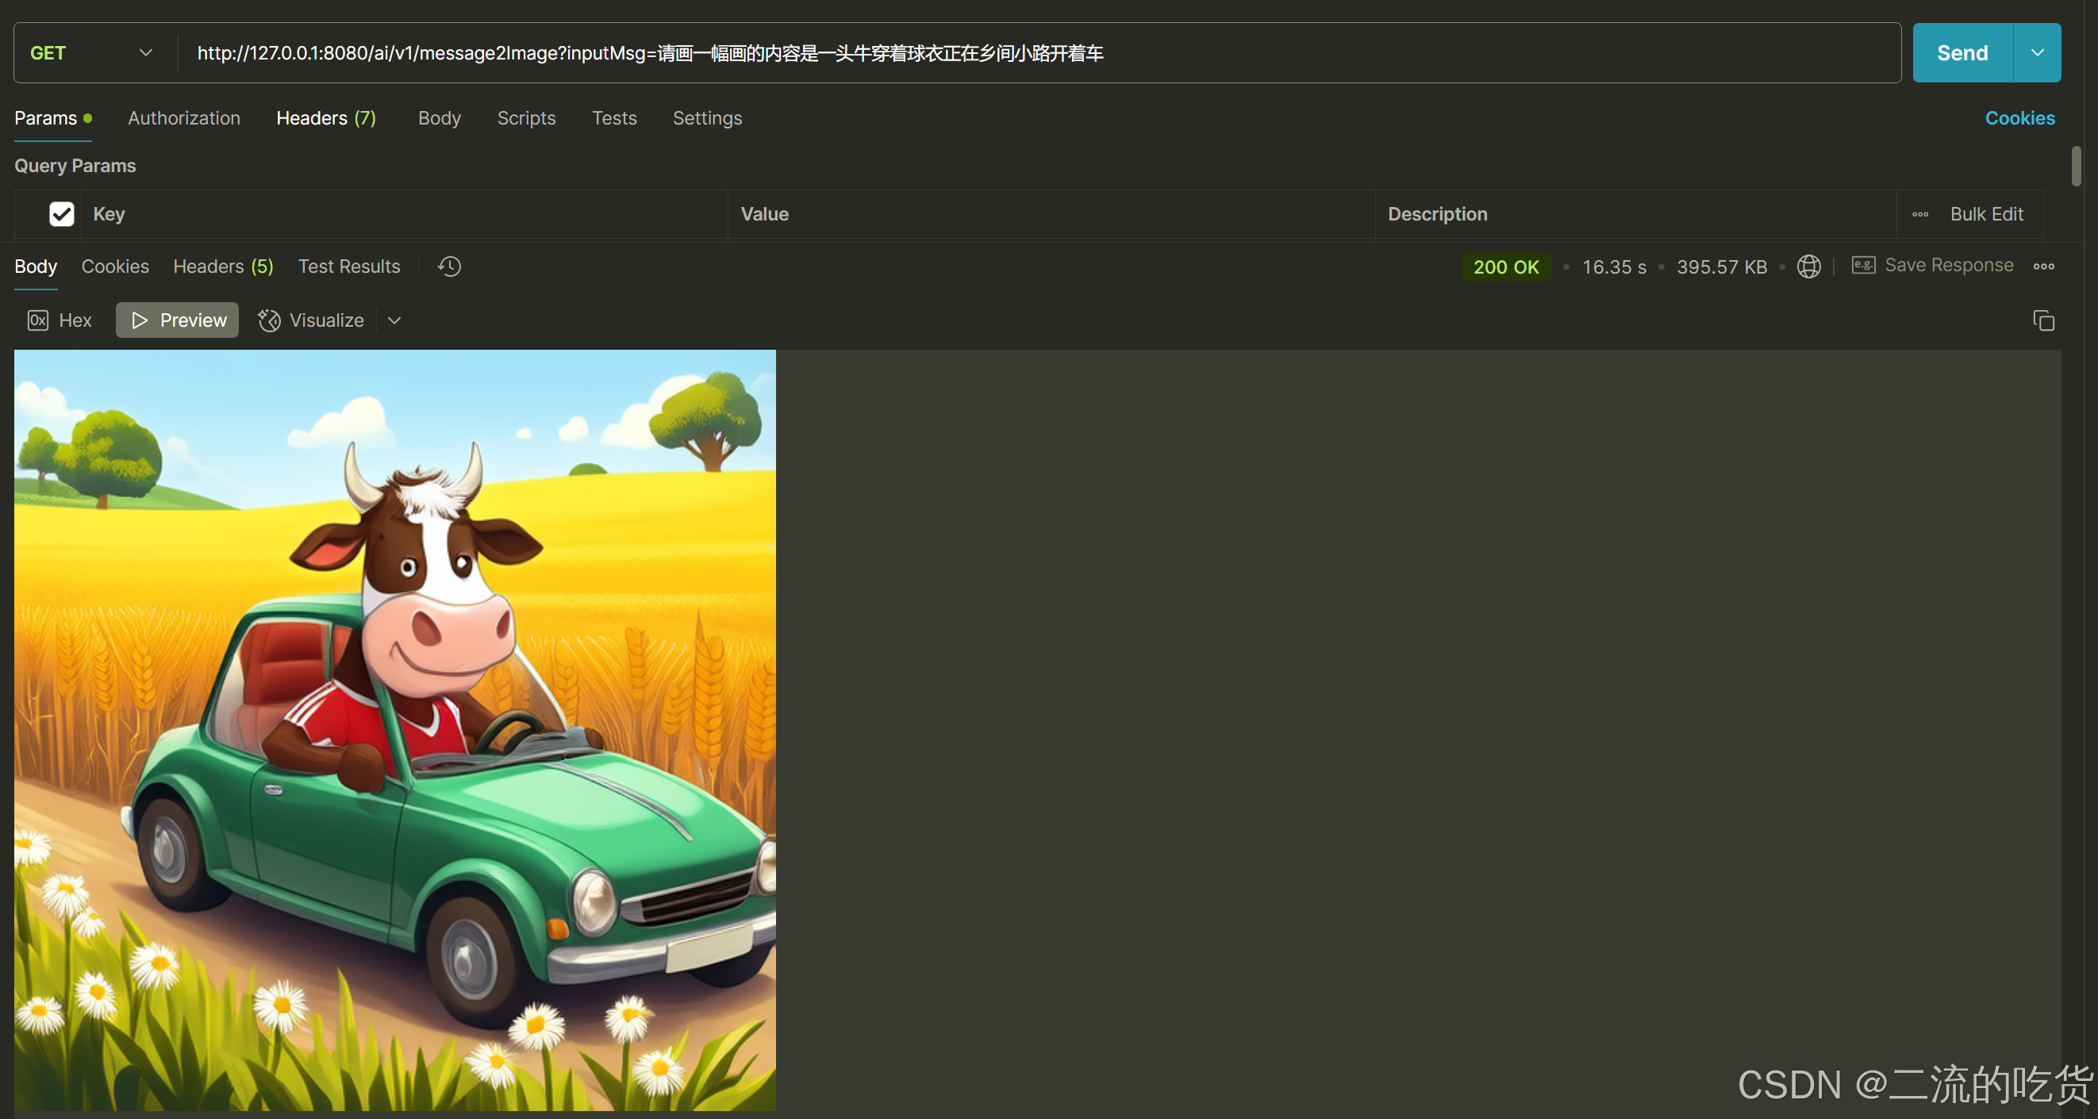2098x1119 pixels.
Task: Copy the response with the copy icon
Action: [2042, 320]
